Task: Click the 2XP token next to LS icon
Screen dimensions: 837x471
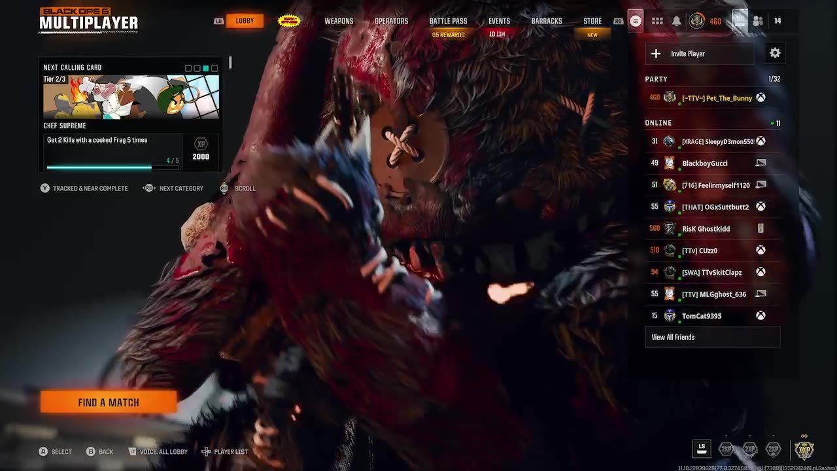Action: [726, 449]
